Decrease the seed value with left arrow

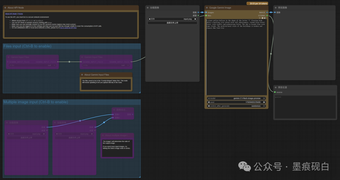coord(209,102)
